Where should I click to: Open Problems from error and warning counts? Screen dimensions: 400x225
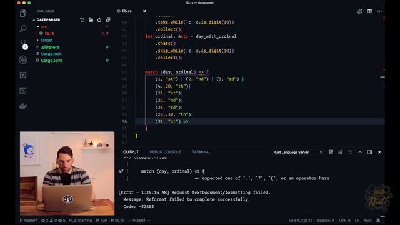coord(53,220)
